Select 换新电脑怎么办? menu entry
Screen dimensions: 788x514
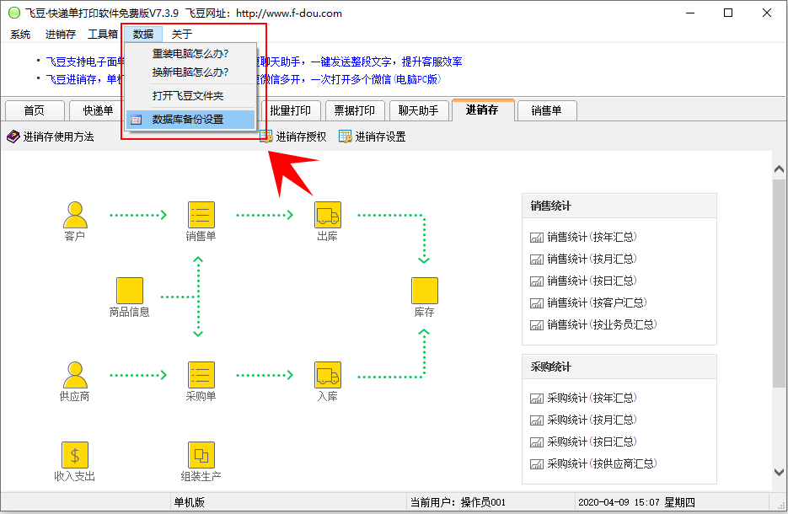190,72
